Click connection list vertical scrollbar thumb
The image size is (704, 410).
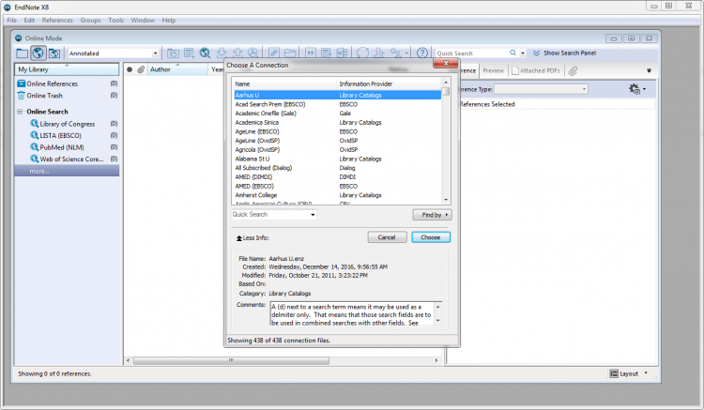445,91
